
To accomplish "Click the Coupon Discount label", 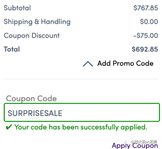I will tap(32, 36).
